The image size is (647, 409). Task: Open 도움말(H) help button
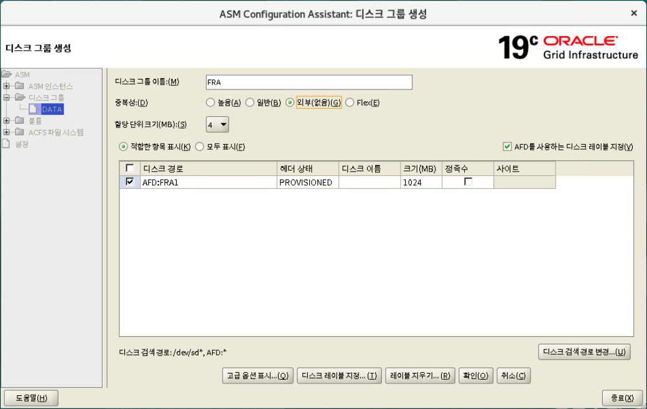(x=31, y=398)
